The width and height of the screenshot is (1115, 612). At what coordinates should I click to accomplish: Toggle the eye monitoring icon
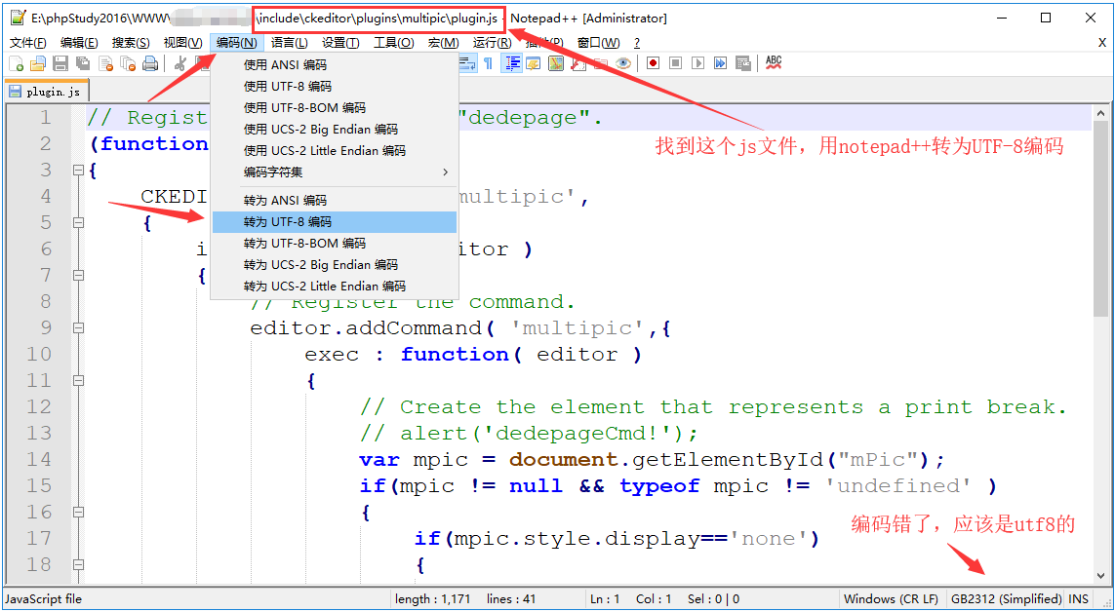(622, 63)
